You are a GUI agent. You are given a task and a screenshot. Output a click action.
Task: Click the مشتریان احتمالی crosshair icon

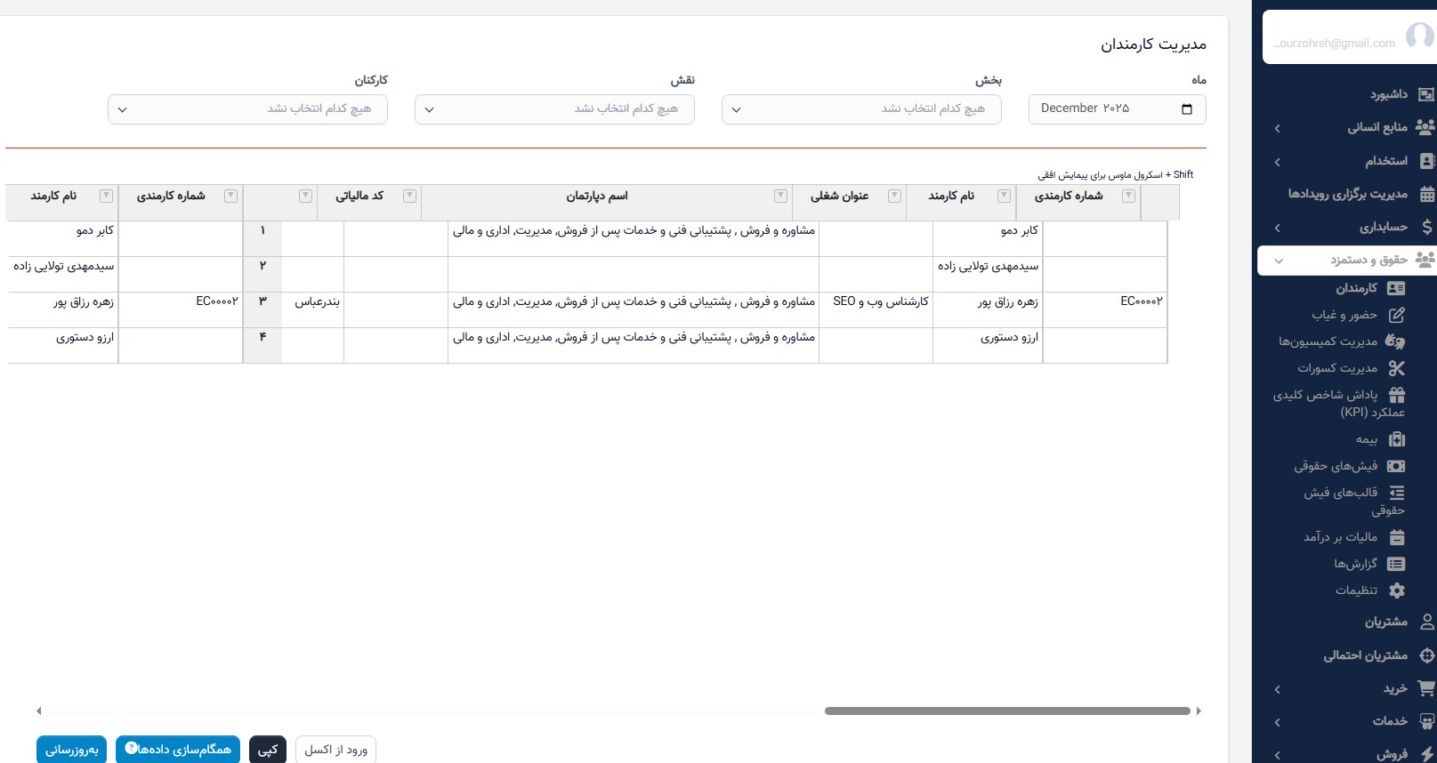click(x=1427, y=655)
